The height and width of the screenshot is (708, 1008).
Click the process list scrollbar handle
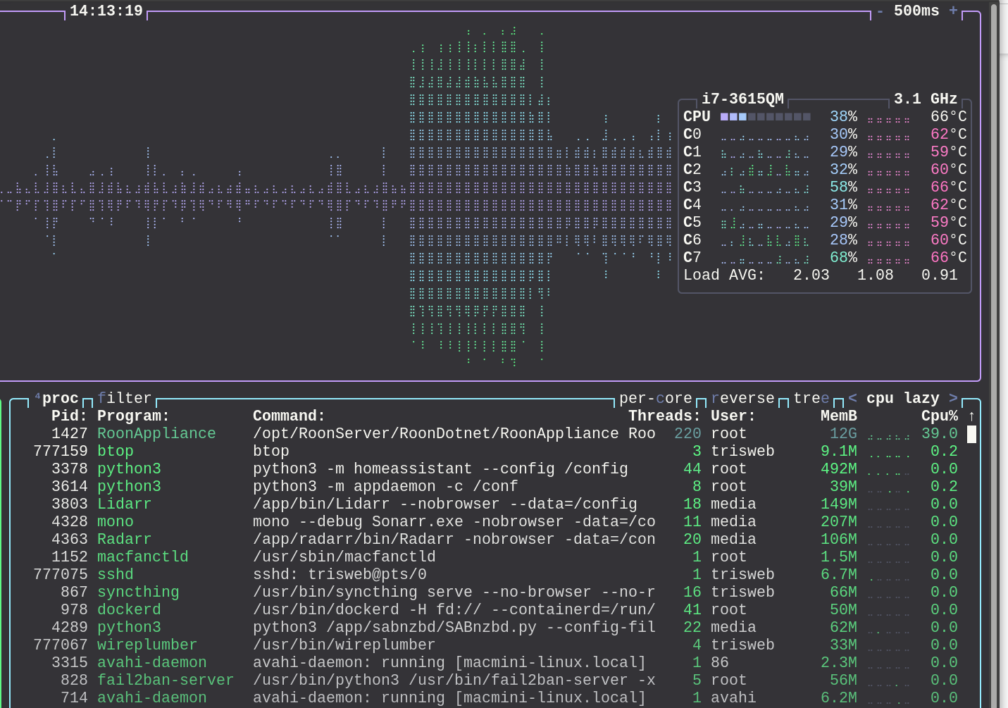click(x=971, y=434)
